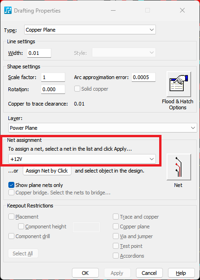Open the +12V net assignment dropdown
Image resolution: width=200 pixels, height=280 pixels.
pos(82,159)
